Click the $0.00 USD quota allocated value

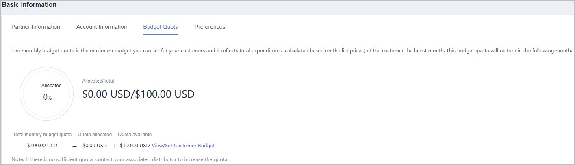[95, 146]
